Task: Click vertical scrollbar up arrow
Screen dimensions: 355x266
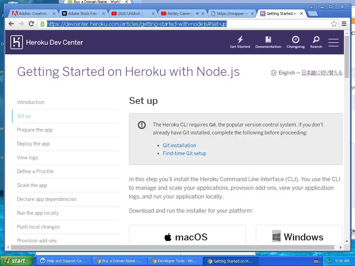Action: 347,33
